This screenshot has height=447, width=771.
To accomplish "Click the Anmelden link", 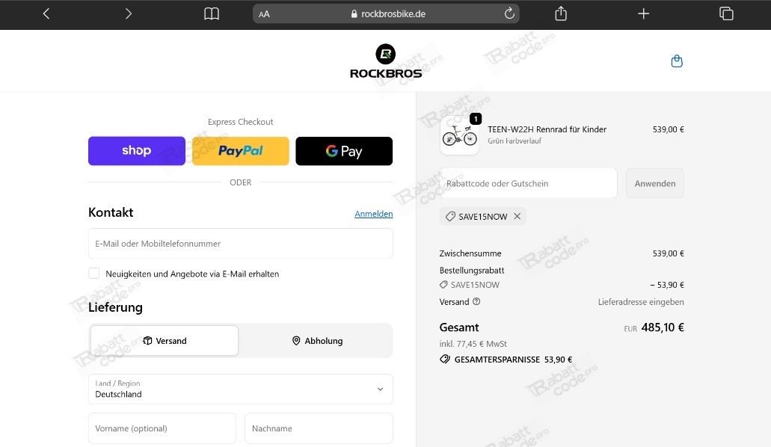I will click(373, 214).
